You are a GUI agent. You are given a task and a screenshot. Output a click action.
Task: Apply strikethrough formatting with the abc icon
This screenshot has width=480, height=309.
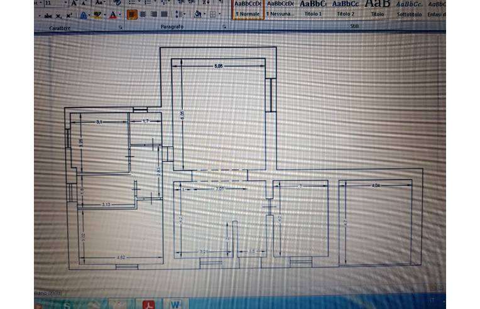tap(48, 14)
